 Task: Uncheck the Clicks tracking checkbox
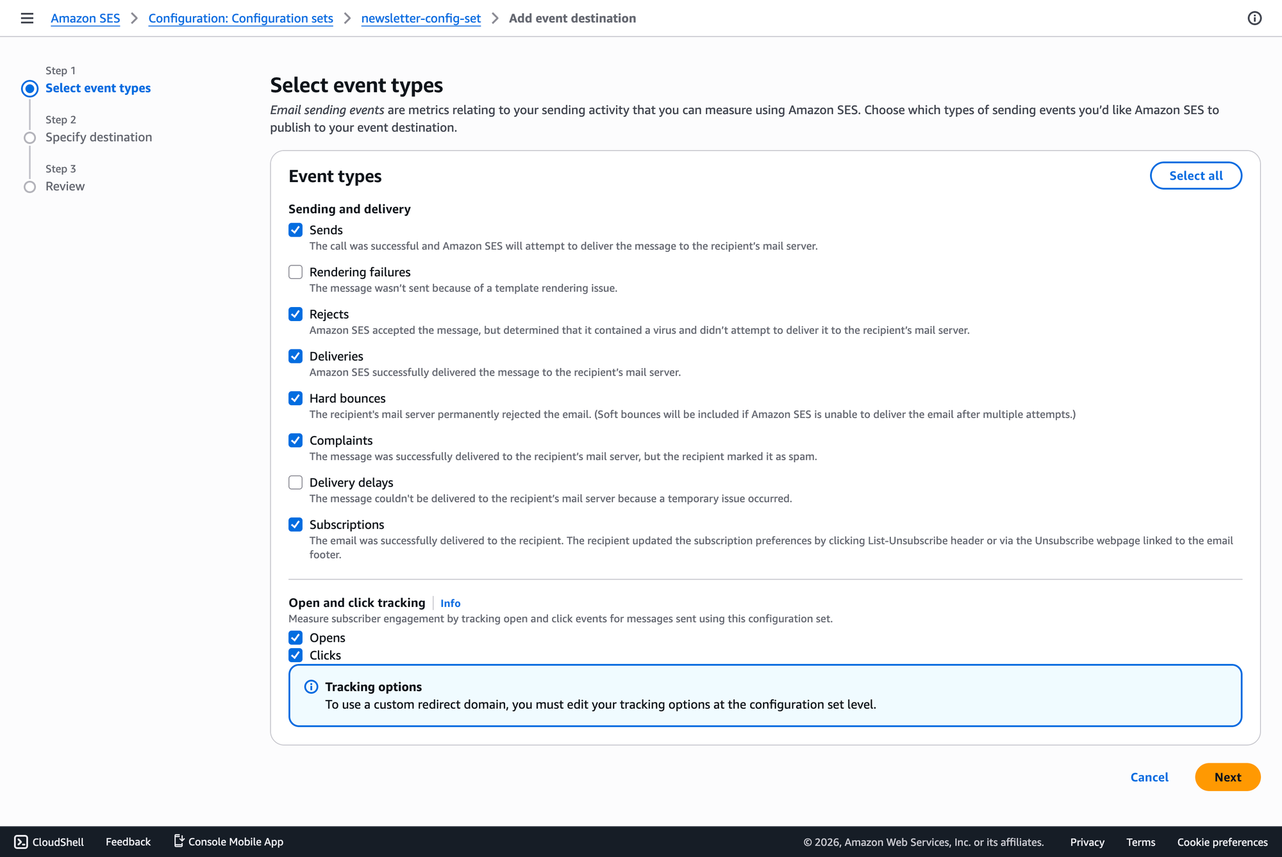(296, 655)
